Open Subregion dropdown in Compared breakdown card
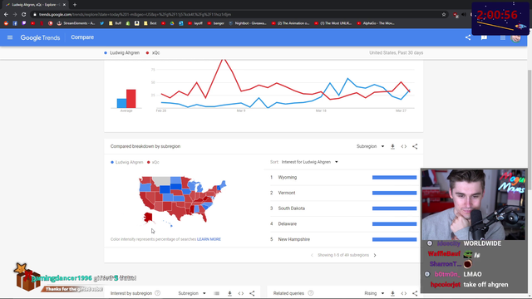The image size is (532, 299). pos(370,146)
